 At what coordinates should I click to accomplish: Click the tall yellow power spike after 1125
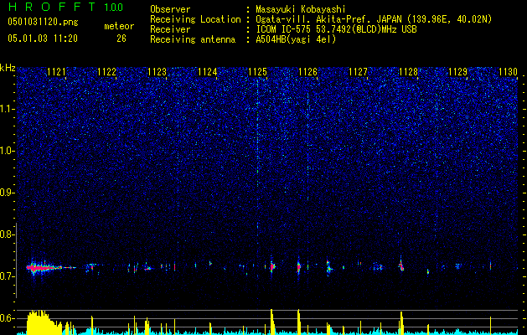coord(272,322)
